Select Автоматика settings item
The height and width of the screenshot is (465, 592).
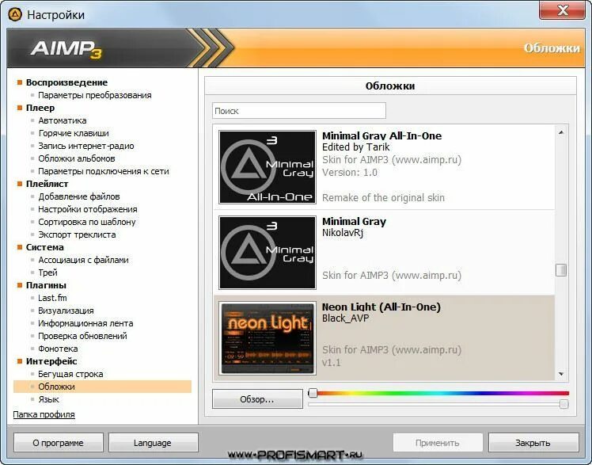coord(63,120)
